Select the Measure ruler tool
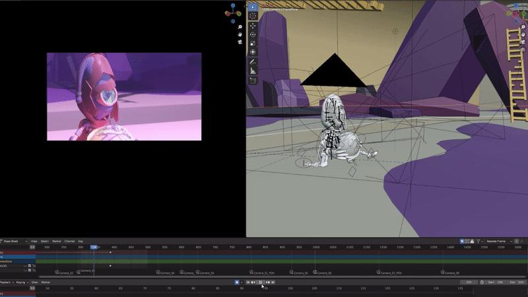Screen dimensions: 528x297 [253, 71]
